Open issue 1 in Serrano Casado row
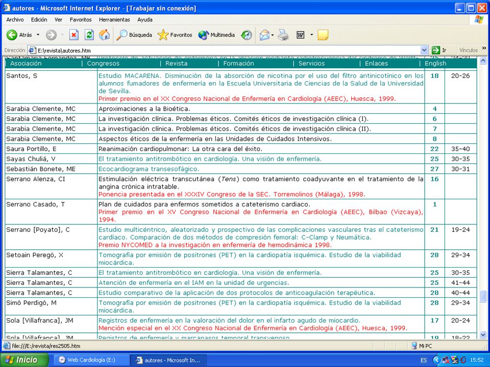 434,204
